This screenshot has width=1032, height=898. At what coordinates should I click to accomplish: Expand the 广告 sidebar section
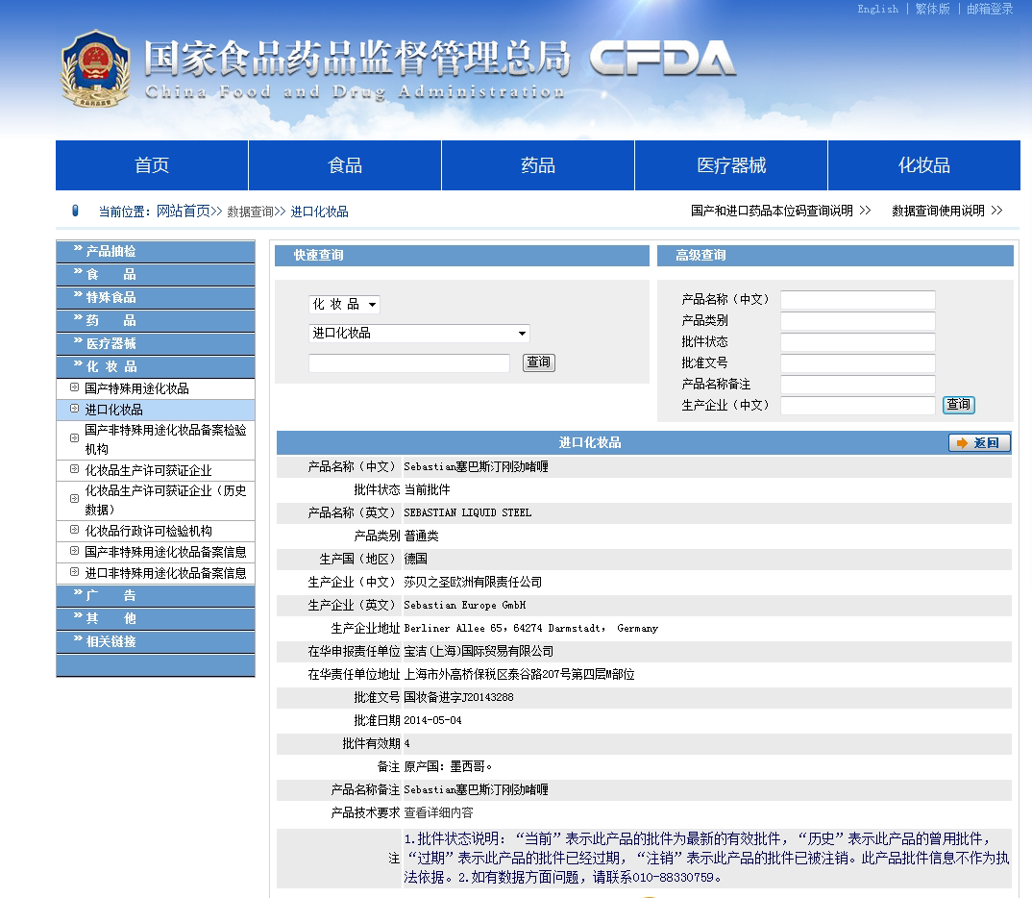pos(156,596)
